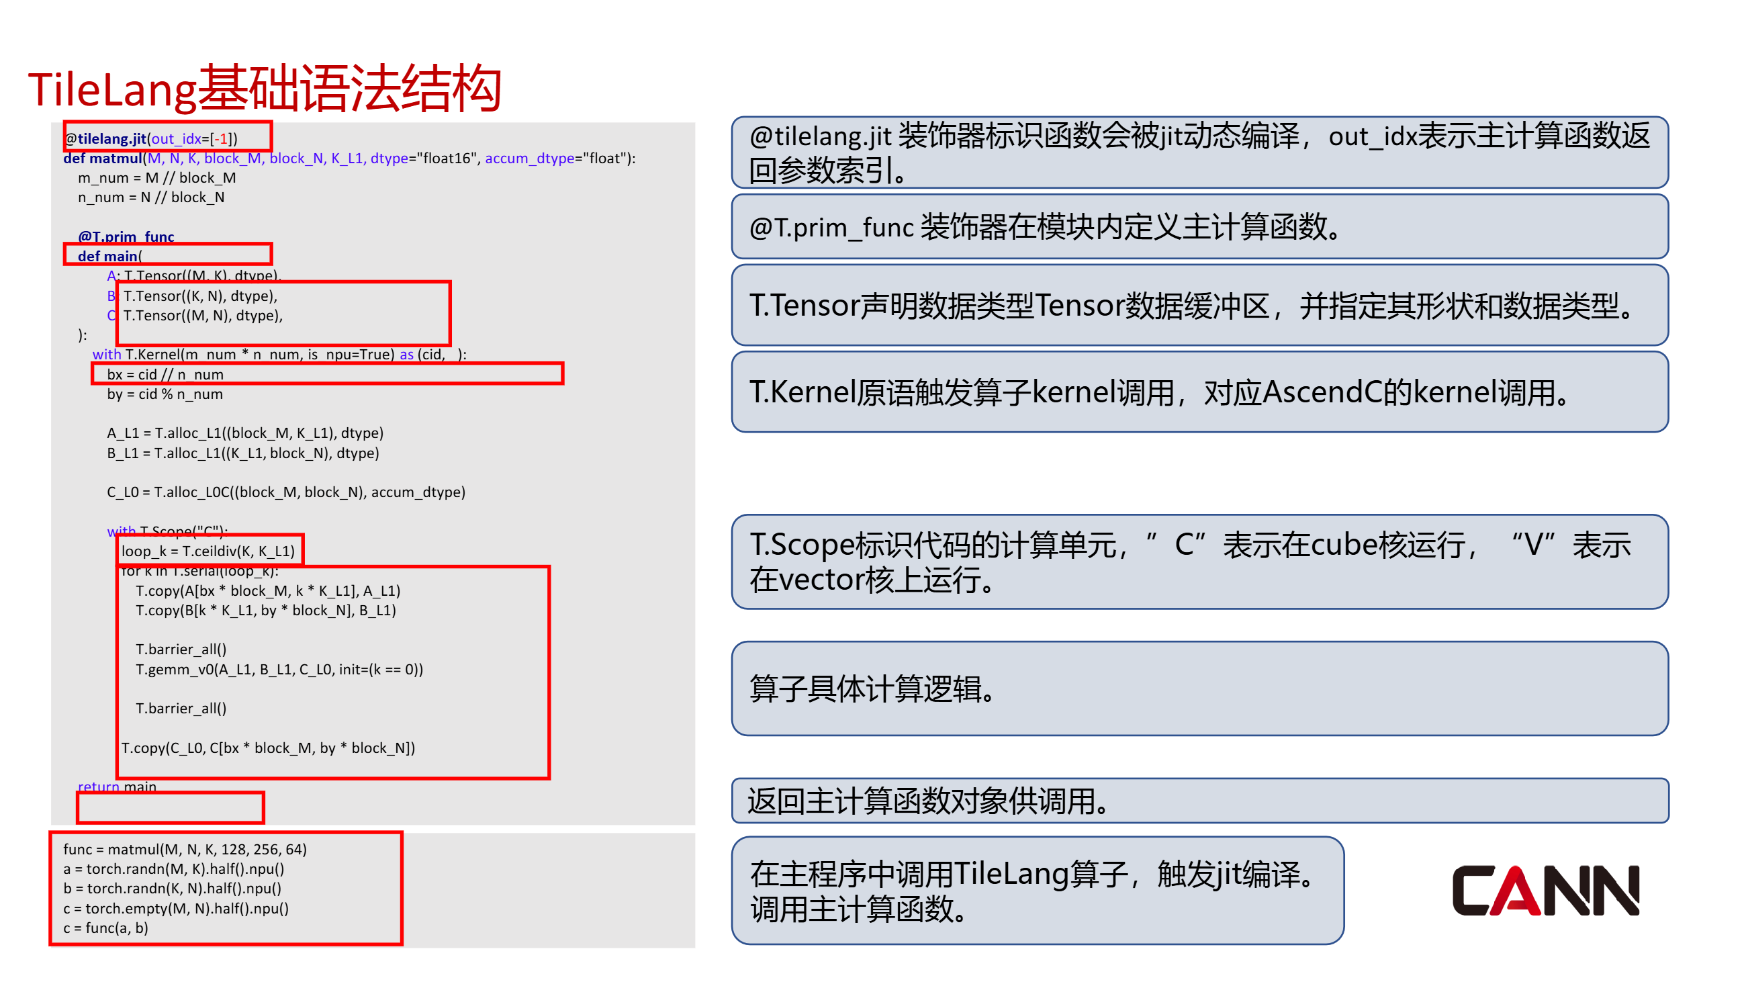Click the @T.prim_func code line
The height and width of the screenshot is (982, 1746).
(126, 236)
